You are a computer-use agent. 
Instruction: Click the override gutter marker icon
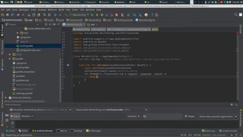coord(68,65)
